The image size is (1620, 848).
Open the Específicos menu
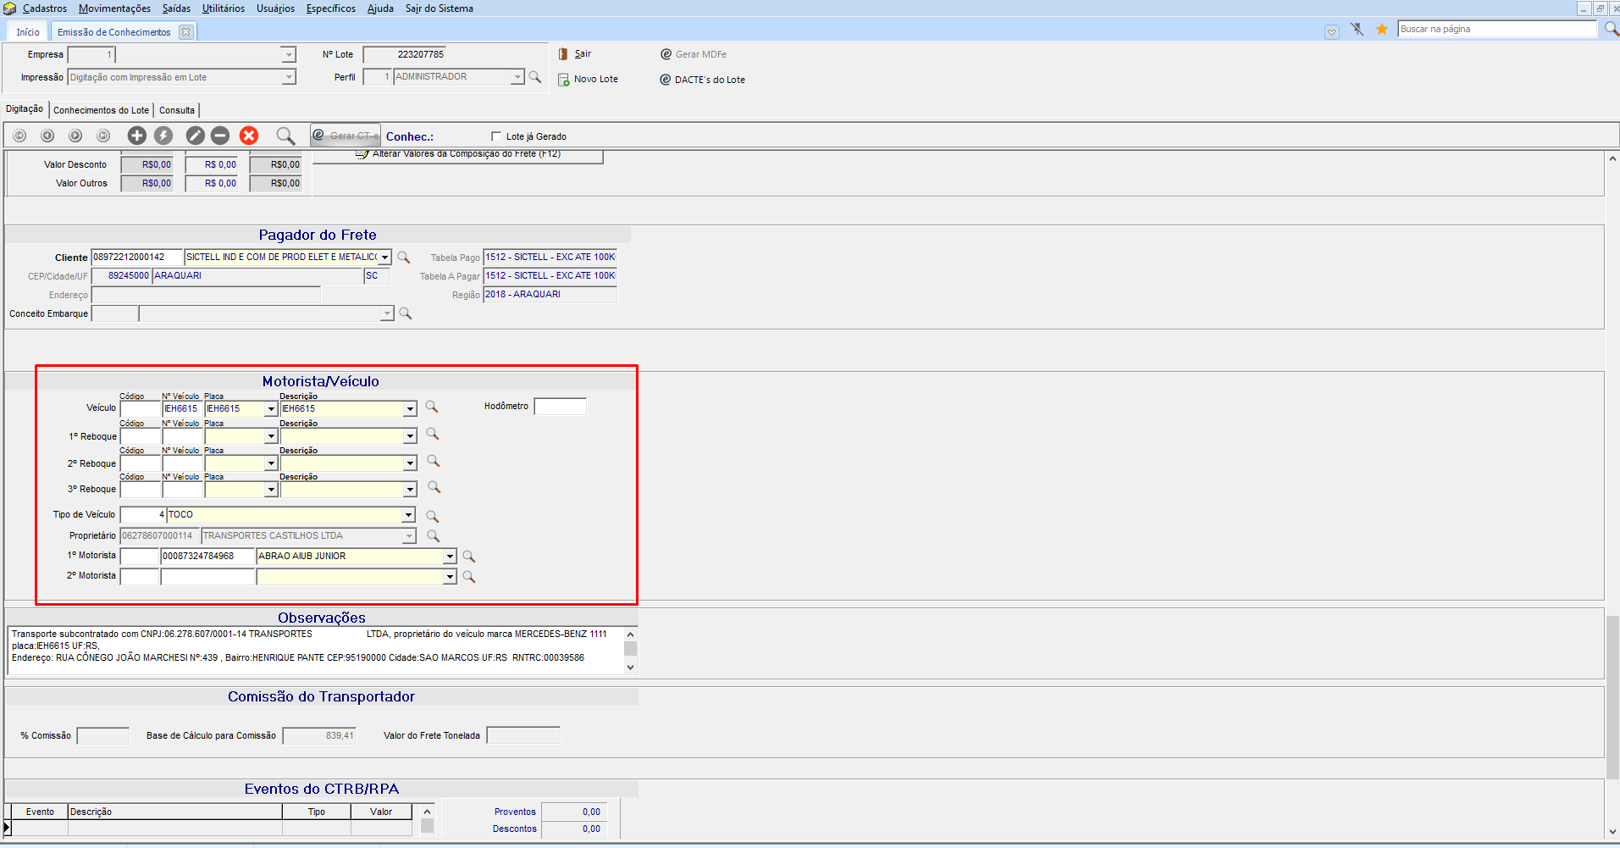coord(331,8)
